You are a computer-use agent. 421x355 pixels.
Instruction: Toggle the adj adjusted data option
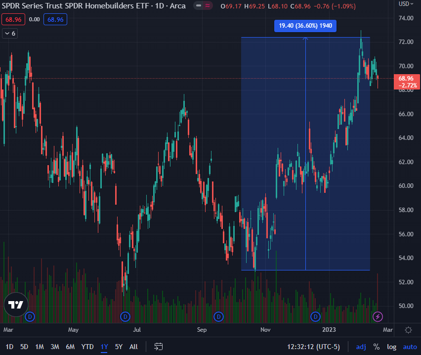361,347
